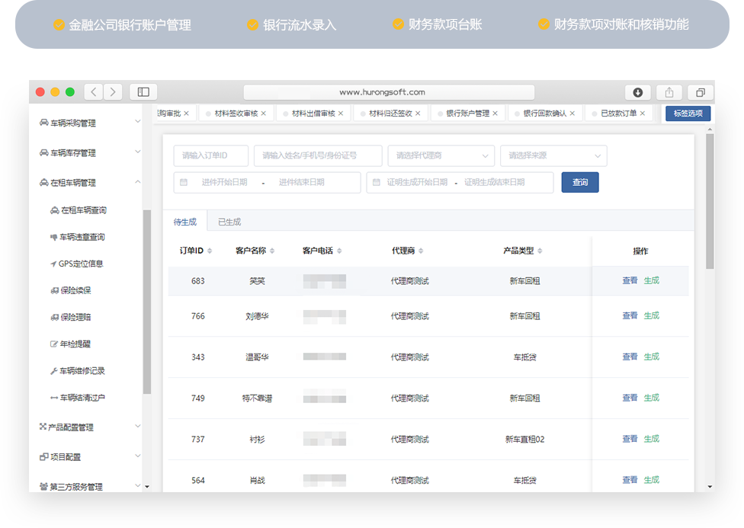Open the browser downloads icon
This screenshot has width=744, height=528.
click(638, 92)
